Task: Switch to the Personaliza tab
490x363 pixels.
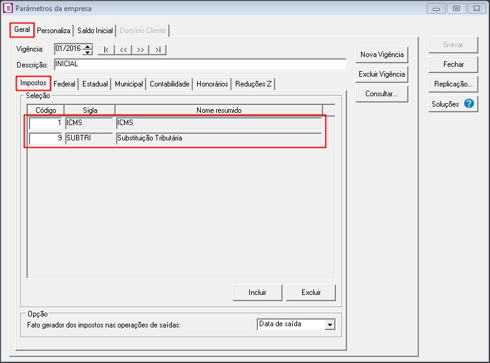Action: (x=54, y=30)
